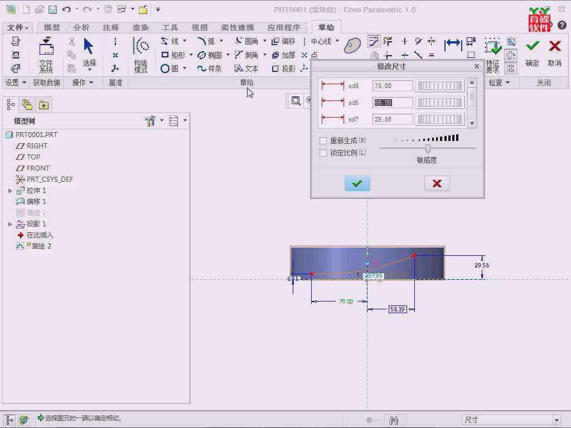Pick the Ellipse sketch tool
571x428 pixels.
[x=210, y=55]
